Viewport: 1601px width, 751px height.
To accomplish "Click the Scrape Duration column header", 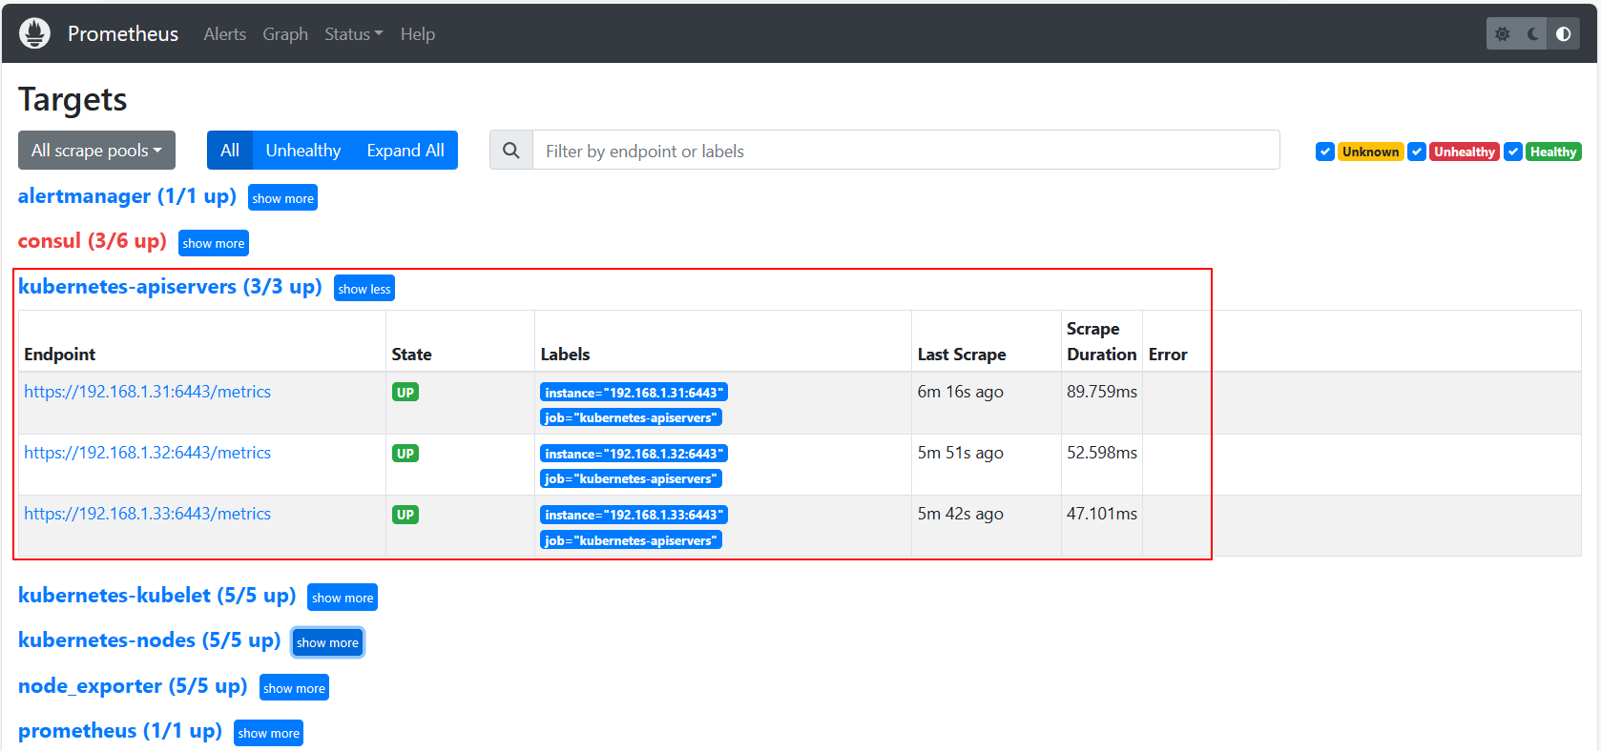I will [x=1102, y=341].
